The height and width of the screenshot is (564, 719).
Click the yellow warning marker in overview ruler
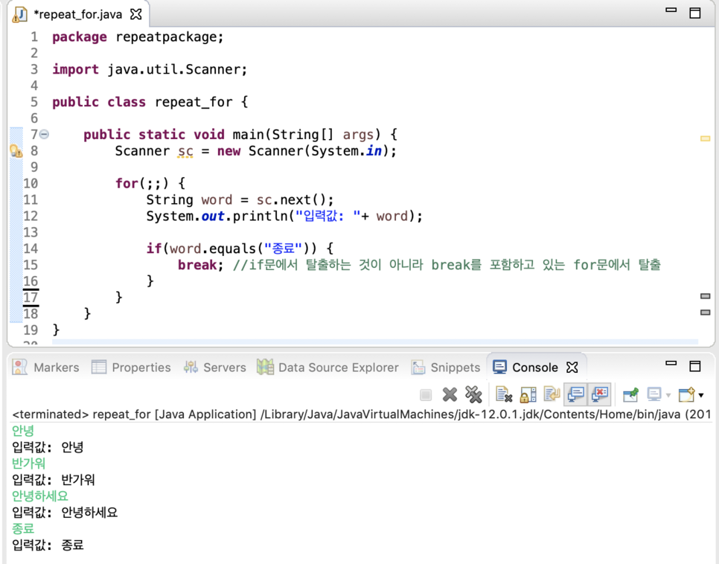pos(706,138)
